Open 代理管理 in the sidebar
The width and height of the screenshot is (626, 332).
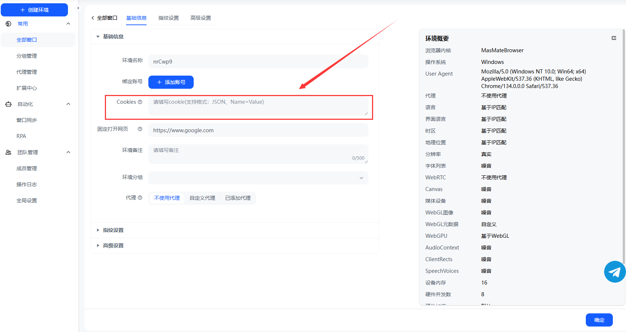(27, 72)
